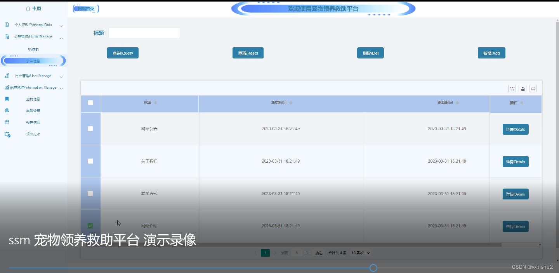Click the Personal Data document icon

click(x=7, y=25)
